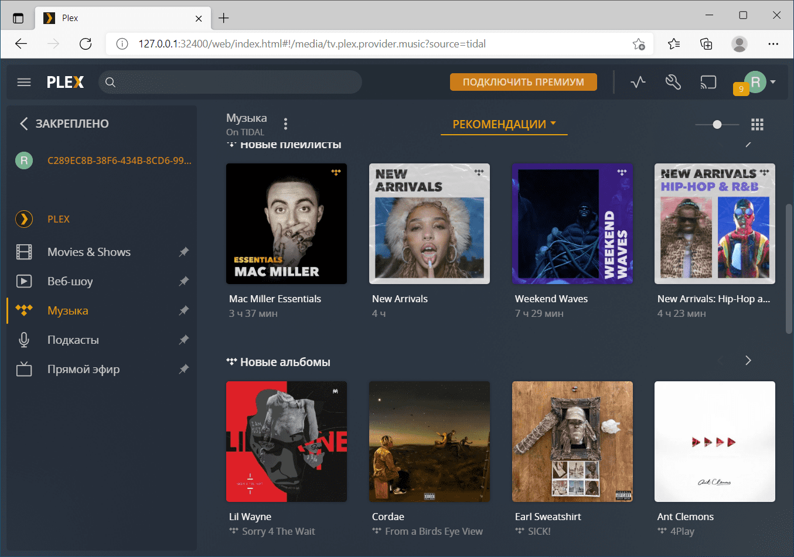Viewport: 794px width, 557px height.
Task: Open Movies & Shows in sidebar
Action: [x=89, y=252]
